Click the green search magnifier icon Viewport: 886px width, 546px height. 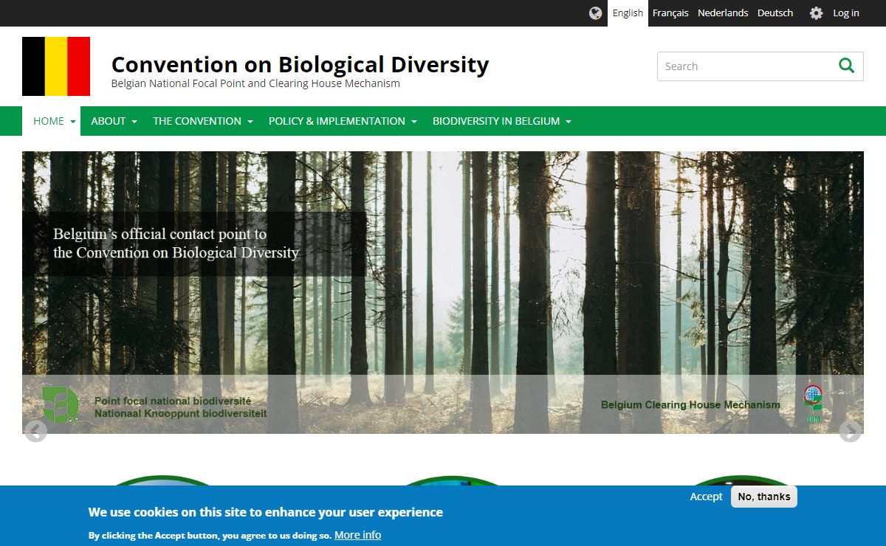(847, 66)
